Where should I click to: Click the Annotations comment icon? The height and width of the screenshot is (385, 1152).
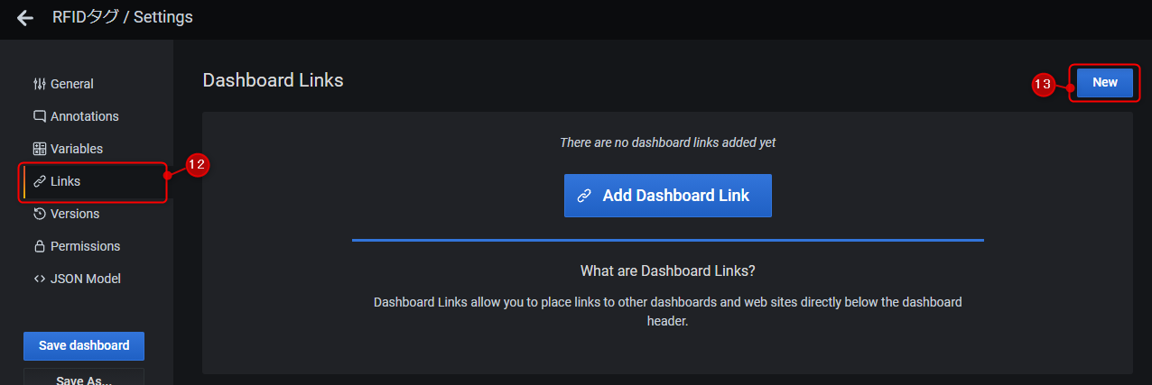[39, 116]
